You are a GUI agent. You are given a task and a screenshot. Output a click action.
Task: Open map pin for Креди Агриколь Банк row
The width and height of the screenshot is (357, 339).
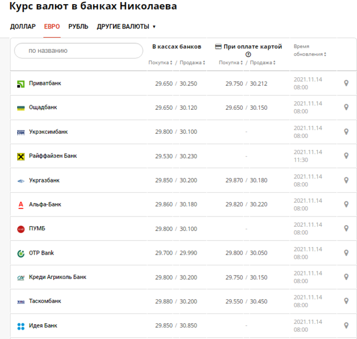[x=346, y=277]
